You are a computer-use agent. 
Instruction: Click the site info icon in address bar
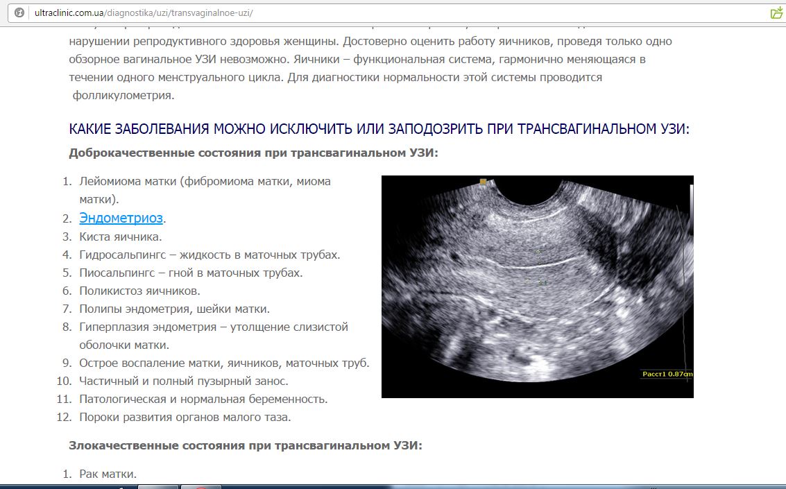[x=19, y=13]
